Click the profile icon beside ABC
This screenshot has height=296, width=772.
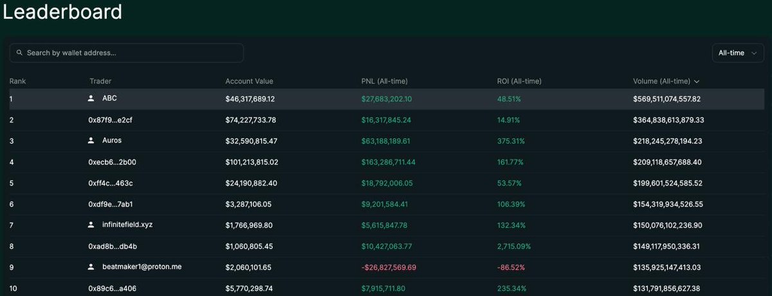coord(91,99)
